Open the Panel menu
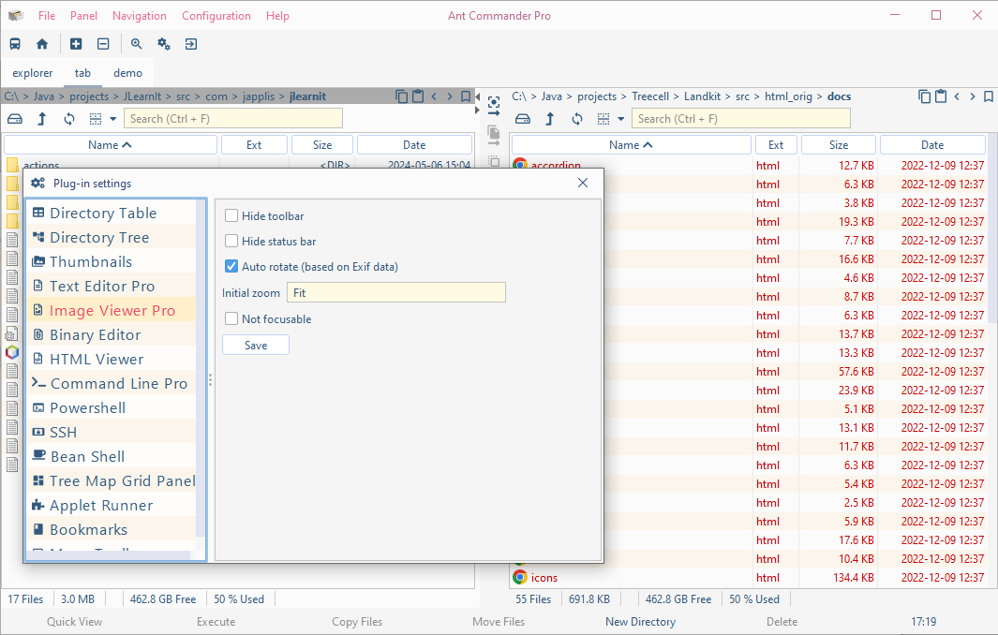Viewport: 998px width, 635px height. (x=83, y=16)
